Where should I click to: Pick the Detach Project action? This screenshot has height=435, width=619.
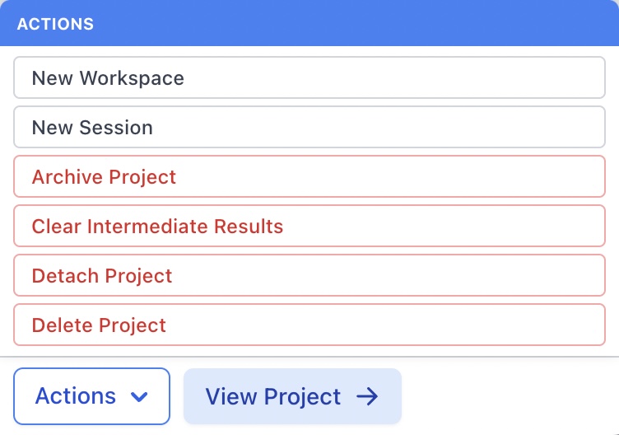point(309,276)
